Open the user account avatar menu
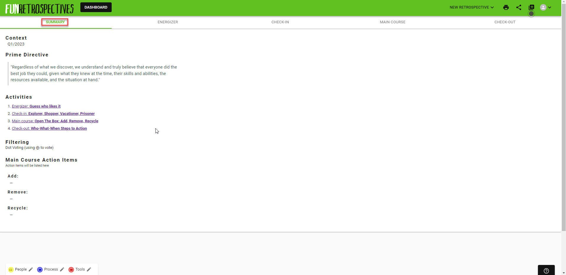The height and width of the screenshot is (275, 566). pyautogui.click(x=545, y=7)
